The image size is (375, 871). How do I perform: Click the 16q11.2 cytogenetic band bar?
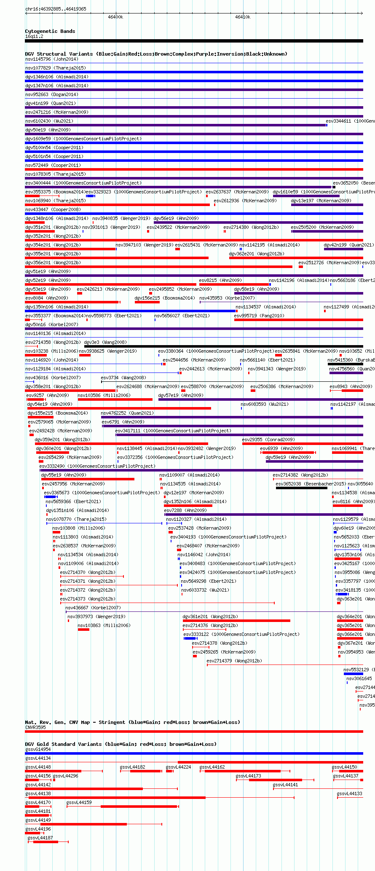(x=194, y=41)
